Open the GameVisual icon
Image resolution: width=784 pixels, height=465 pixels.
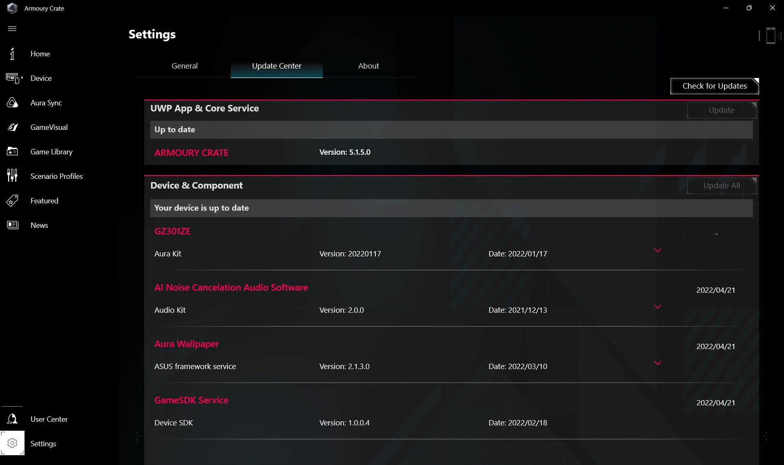point(12,127)
